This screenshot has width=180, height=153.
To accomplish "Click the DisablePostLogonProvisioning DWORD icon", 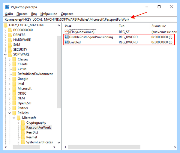I will pyautogui.click(x=67, y=37).
